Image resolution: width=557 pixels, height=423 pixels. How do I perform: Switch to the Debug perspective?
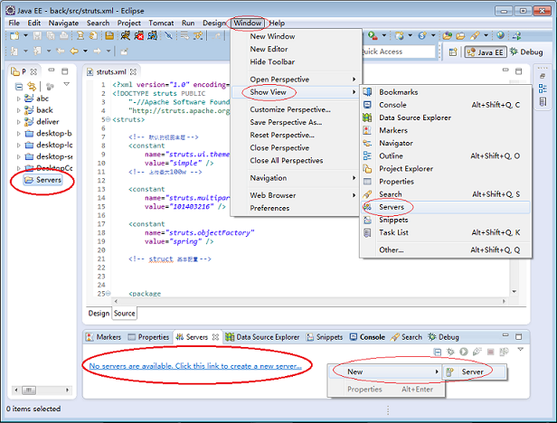click(527, 52)
